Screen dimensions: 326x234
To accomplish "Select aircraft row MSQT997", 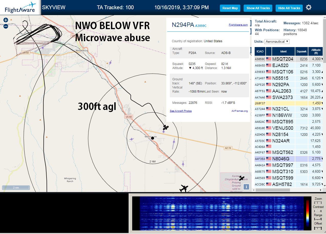I will (x=289, y=165).
